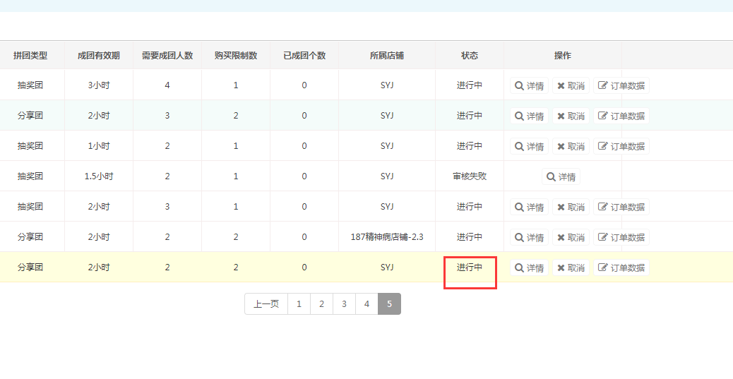733x379 pixels.
Task: Go to page 1 in pagination
Action: tap(299, 304)
